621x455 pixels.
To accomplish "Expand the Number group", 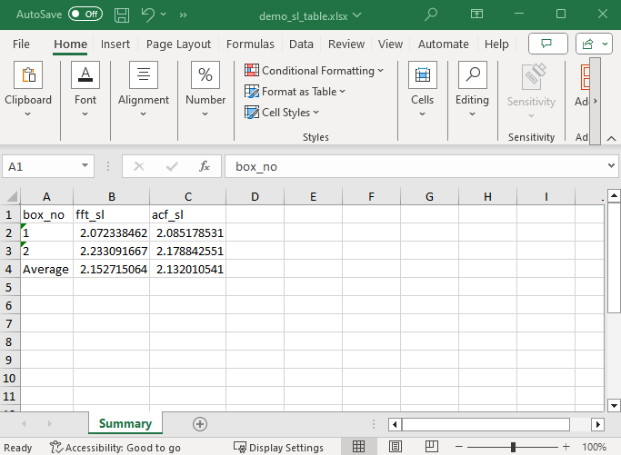I will (205, 90).
